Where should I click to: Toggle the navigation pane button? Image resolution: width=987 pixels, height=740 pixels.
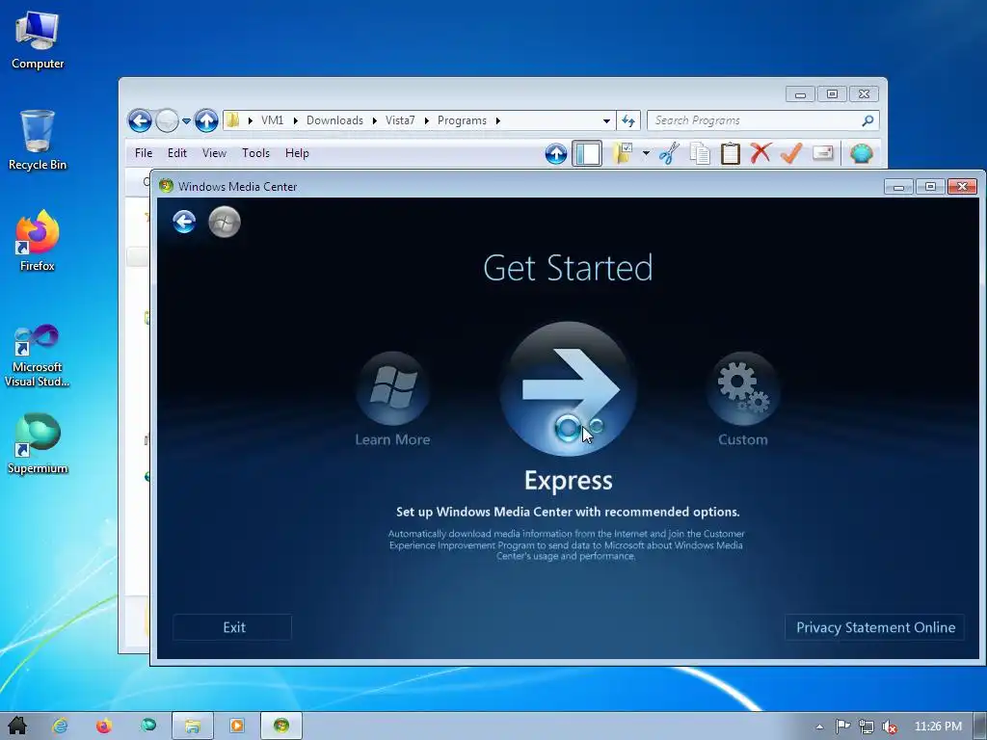[587, 153]
